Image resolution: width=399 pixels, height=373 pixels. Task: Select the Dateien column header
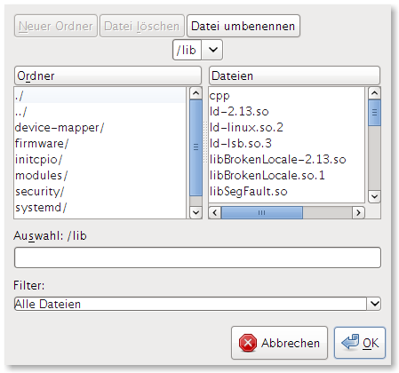[294, 75]
